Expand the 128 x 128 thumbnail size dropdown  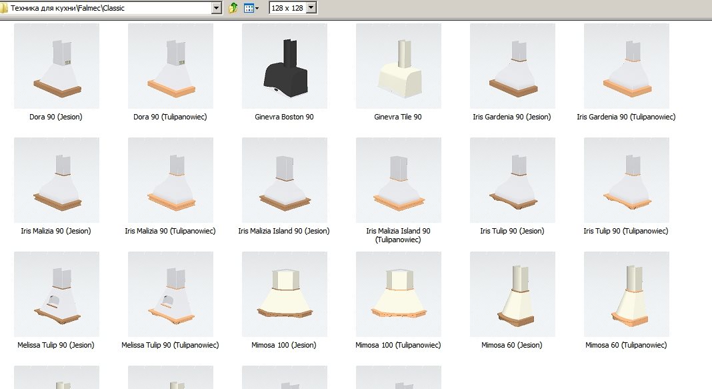(x=311, y=8)
